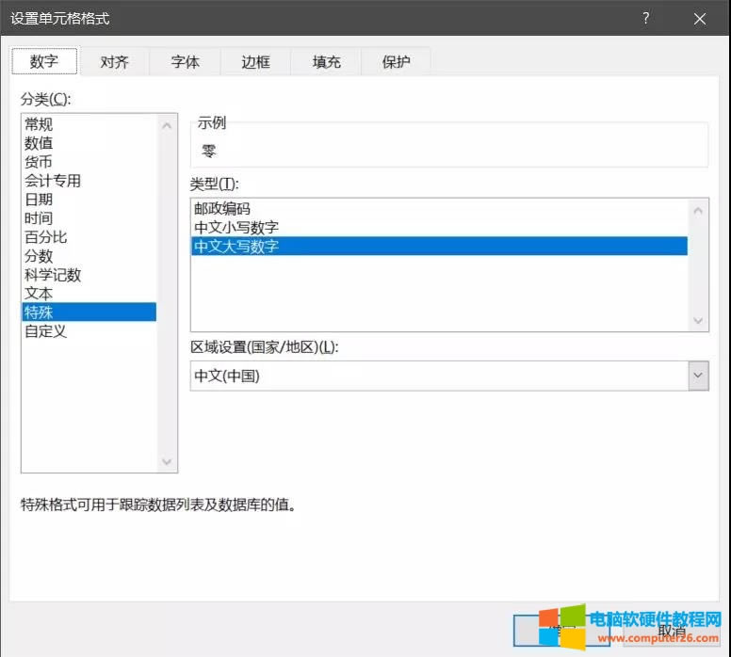
Task: Go to the 边框 tab
Action: [255, 62]
